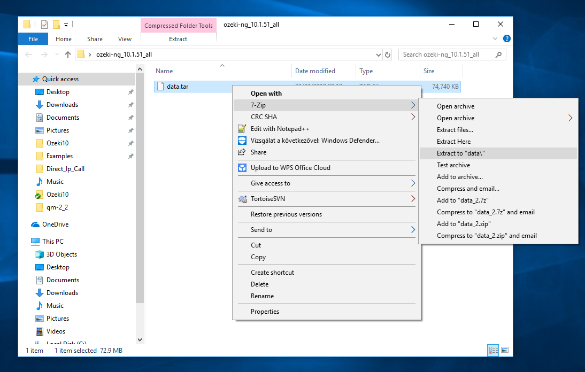Open the File tab

pos(33,39)
